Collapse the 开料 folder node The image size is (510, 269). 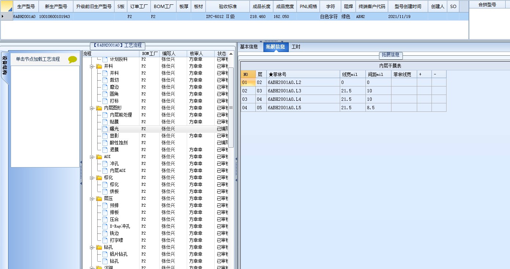click(x=92, y=66)
